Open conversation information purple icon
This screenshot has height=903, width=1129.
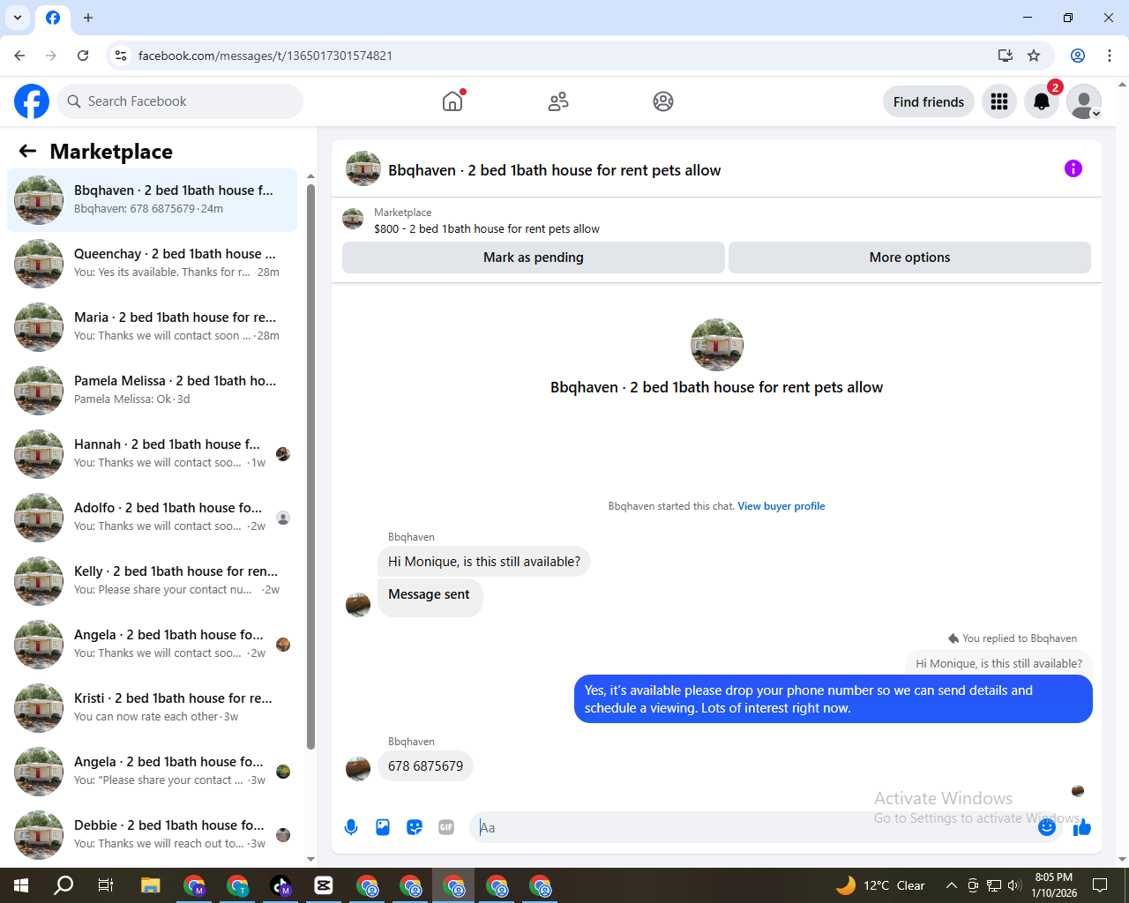coord(1073,168)
